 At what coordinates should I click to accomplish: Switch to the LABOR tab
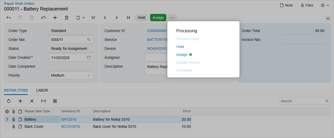42,90
